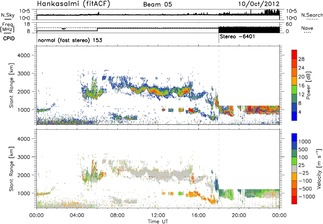Select the "20:00" time tick label
The image size is (323, 224).
tap(239, 216)
